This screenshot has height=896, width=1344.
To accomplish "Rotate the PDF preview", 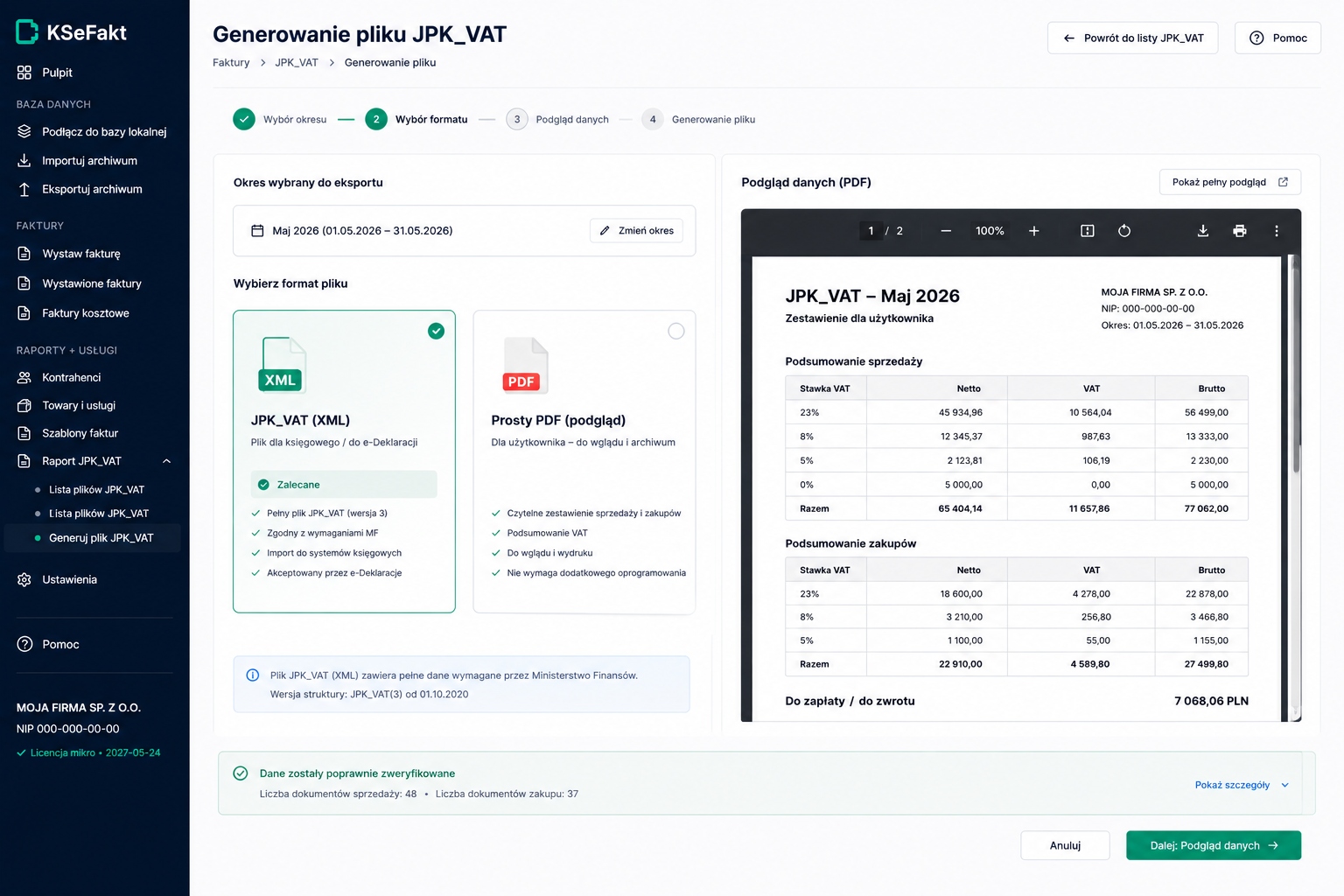I will pyautogui.click(x=1124, y=231).
